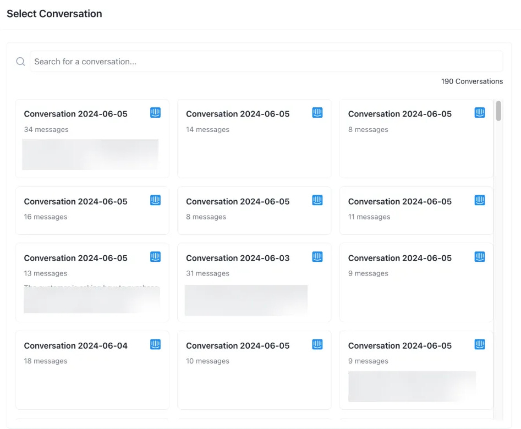Click the Intercom icon on the 16 messages card
Image resolution: width=521 pixels, height=429 pixels.
pos(155,200)
